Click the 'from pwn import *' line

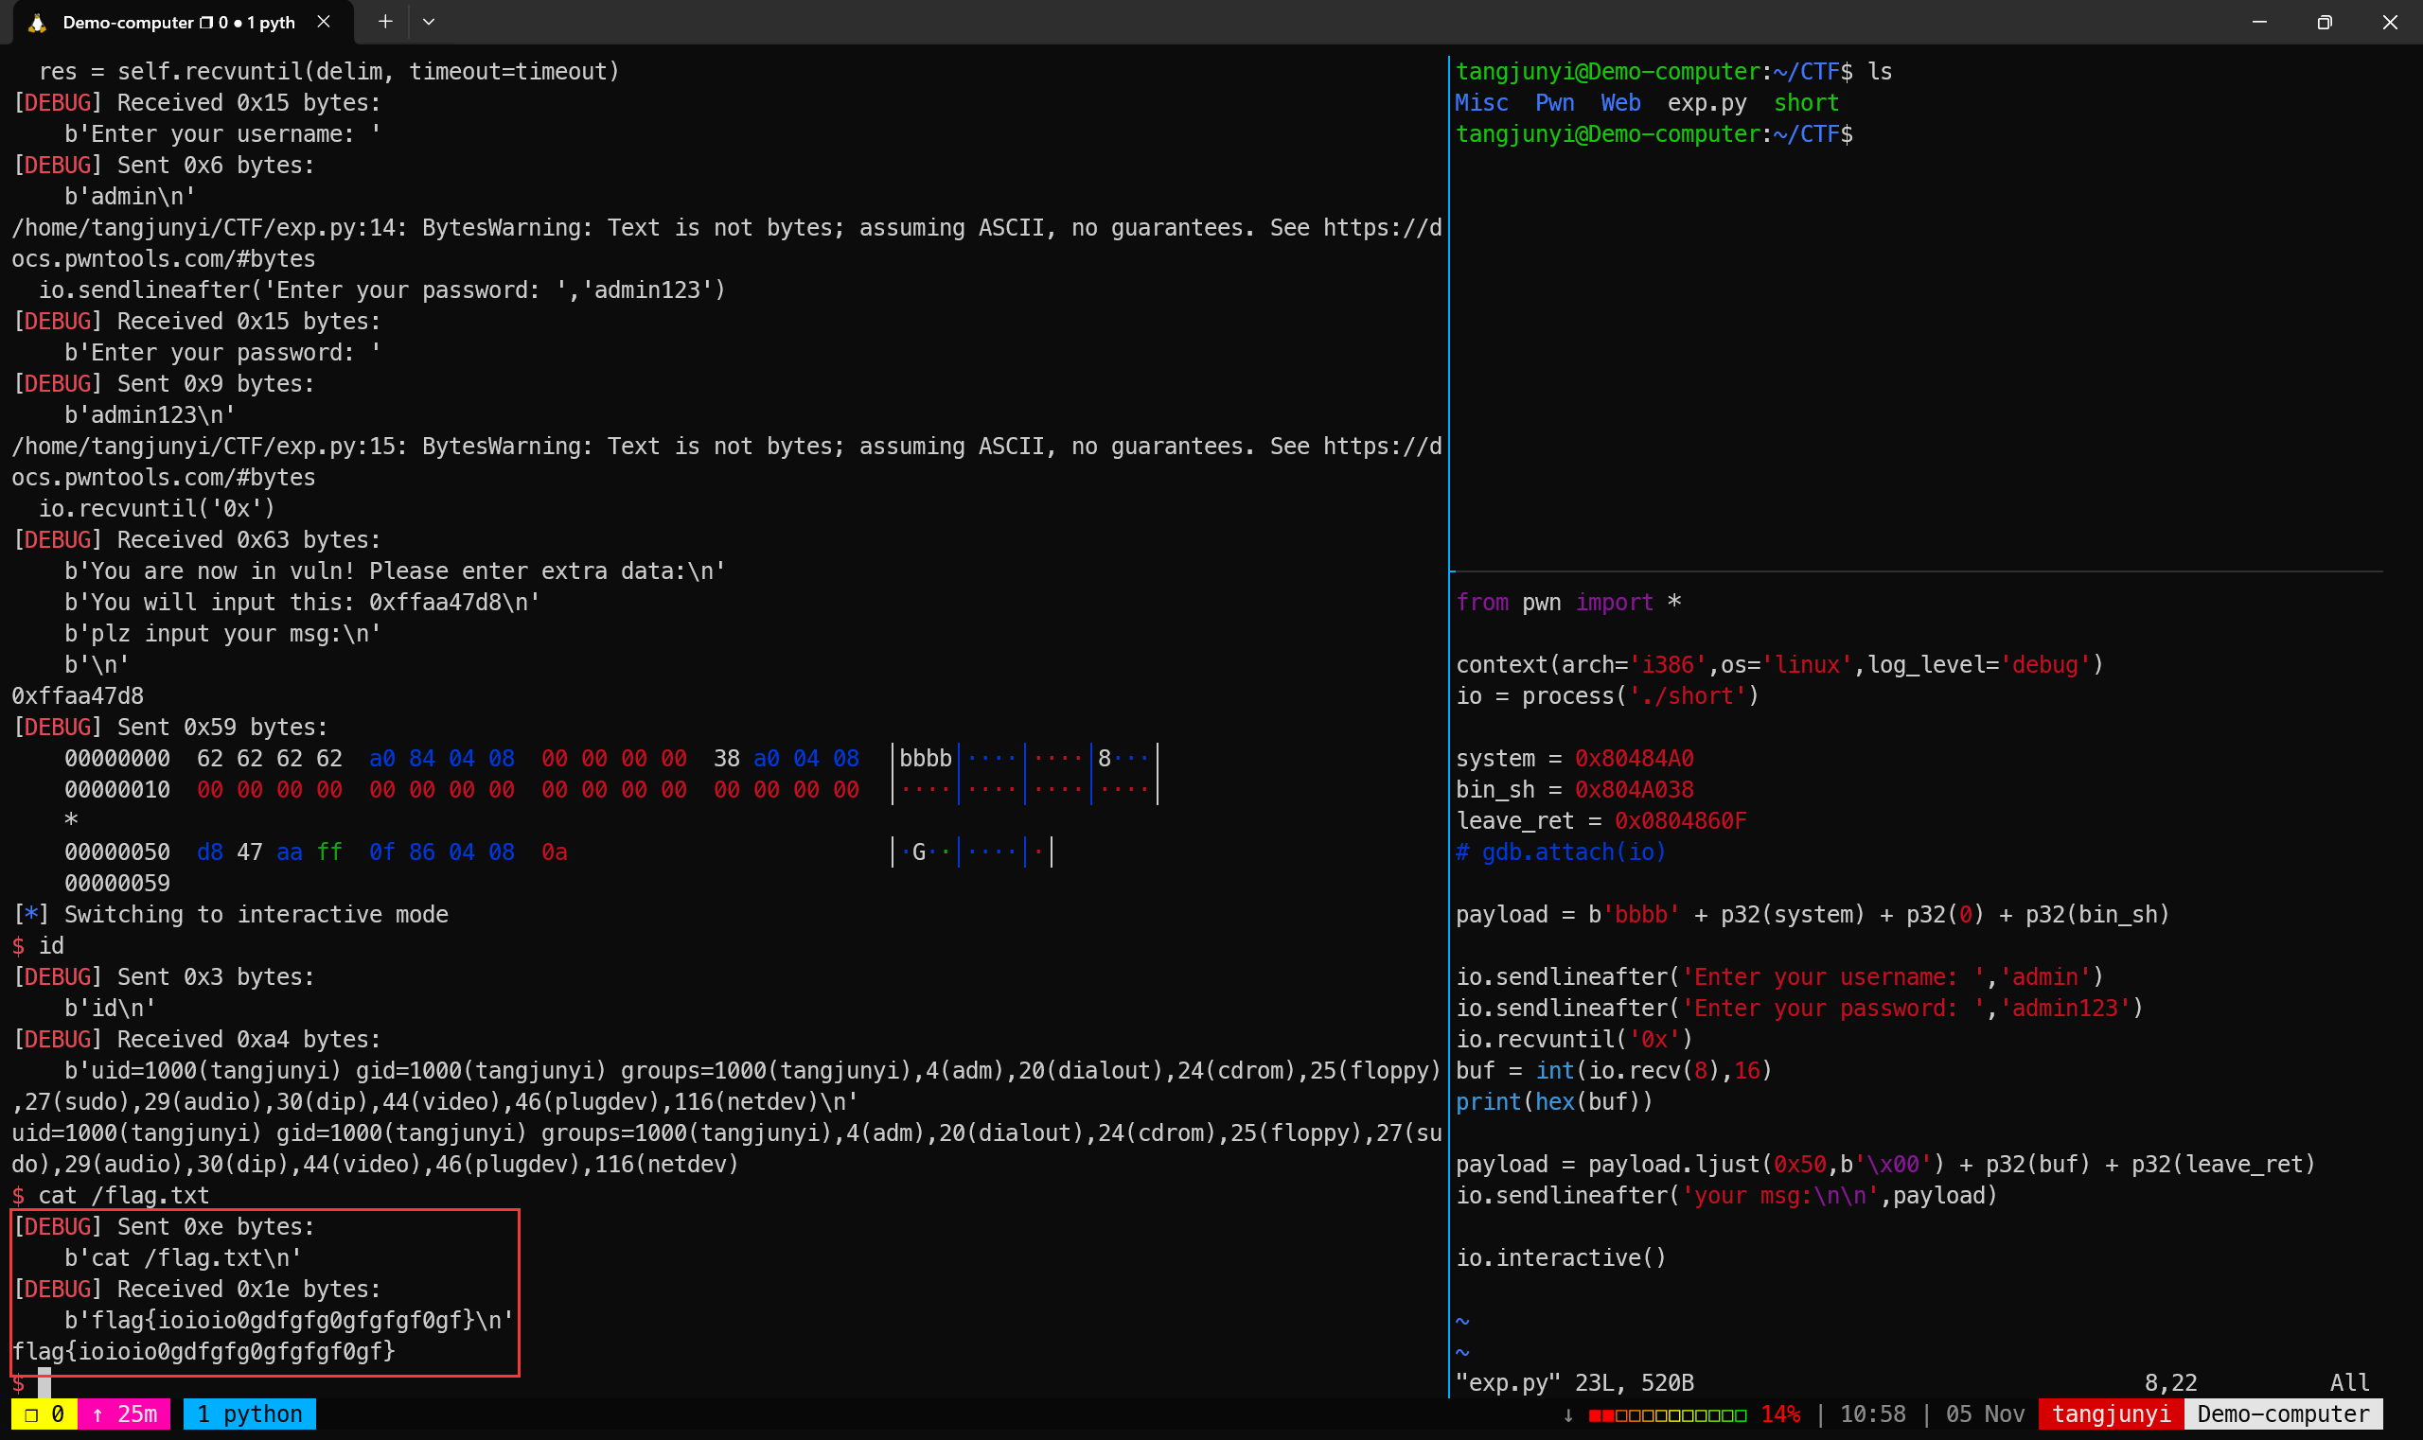click(x=1568, y=603)
